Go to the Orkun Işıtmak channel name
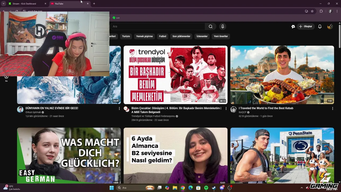Image resolution: width=341 pixels, height=192 pixels. point(33,112)
